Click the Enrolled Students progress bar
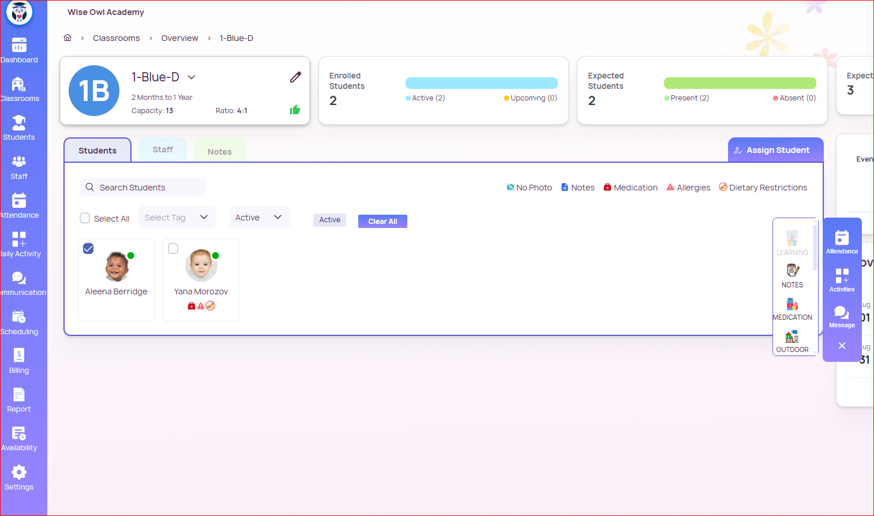874x516 pixels. tap(481, 83)
